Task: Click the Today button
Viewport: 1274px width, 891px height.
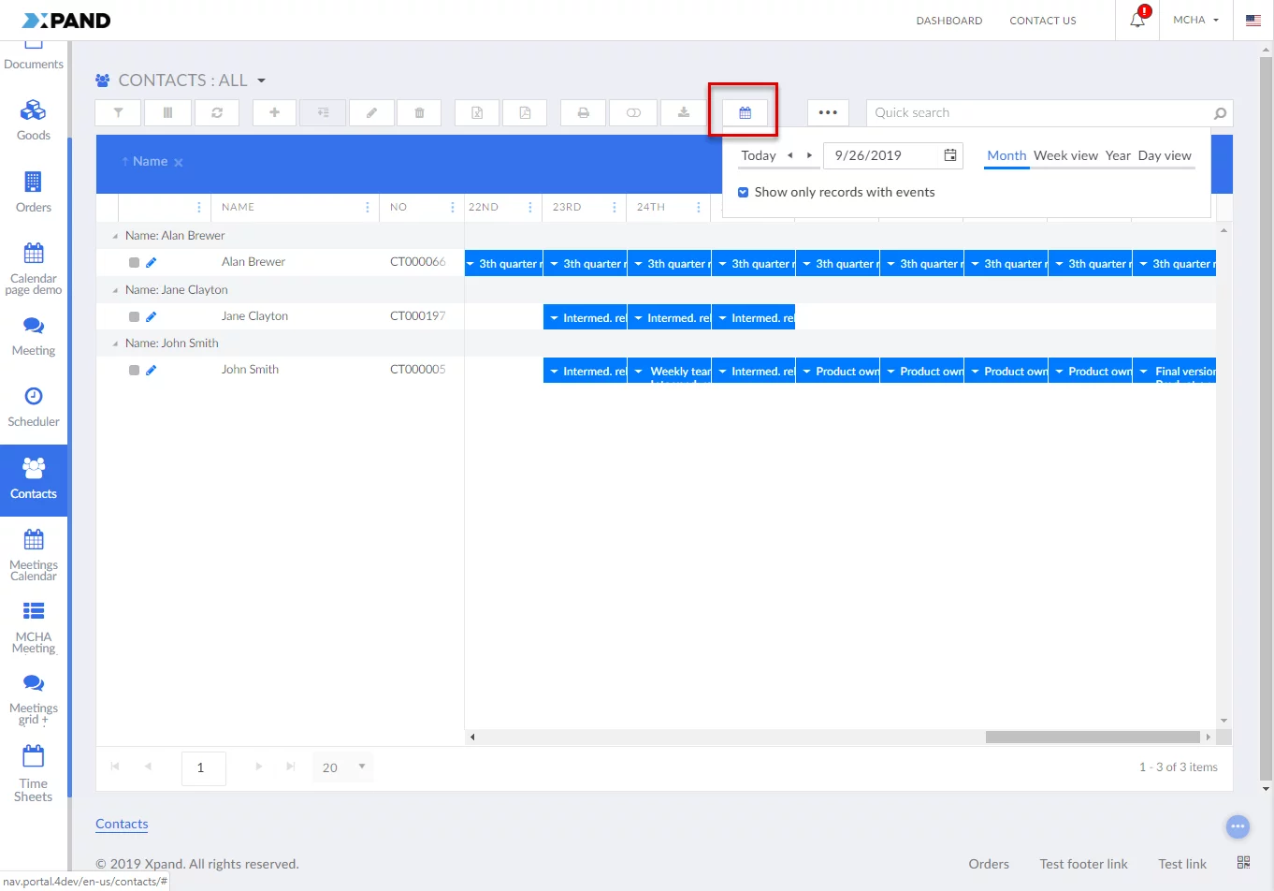Action: [759, 156]
